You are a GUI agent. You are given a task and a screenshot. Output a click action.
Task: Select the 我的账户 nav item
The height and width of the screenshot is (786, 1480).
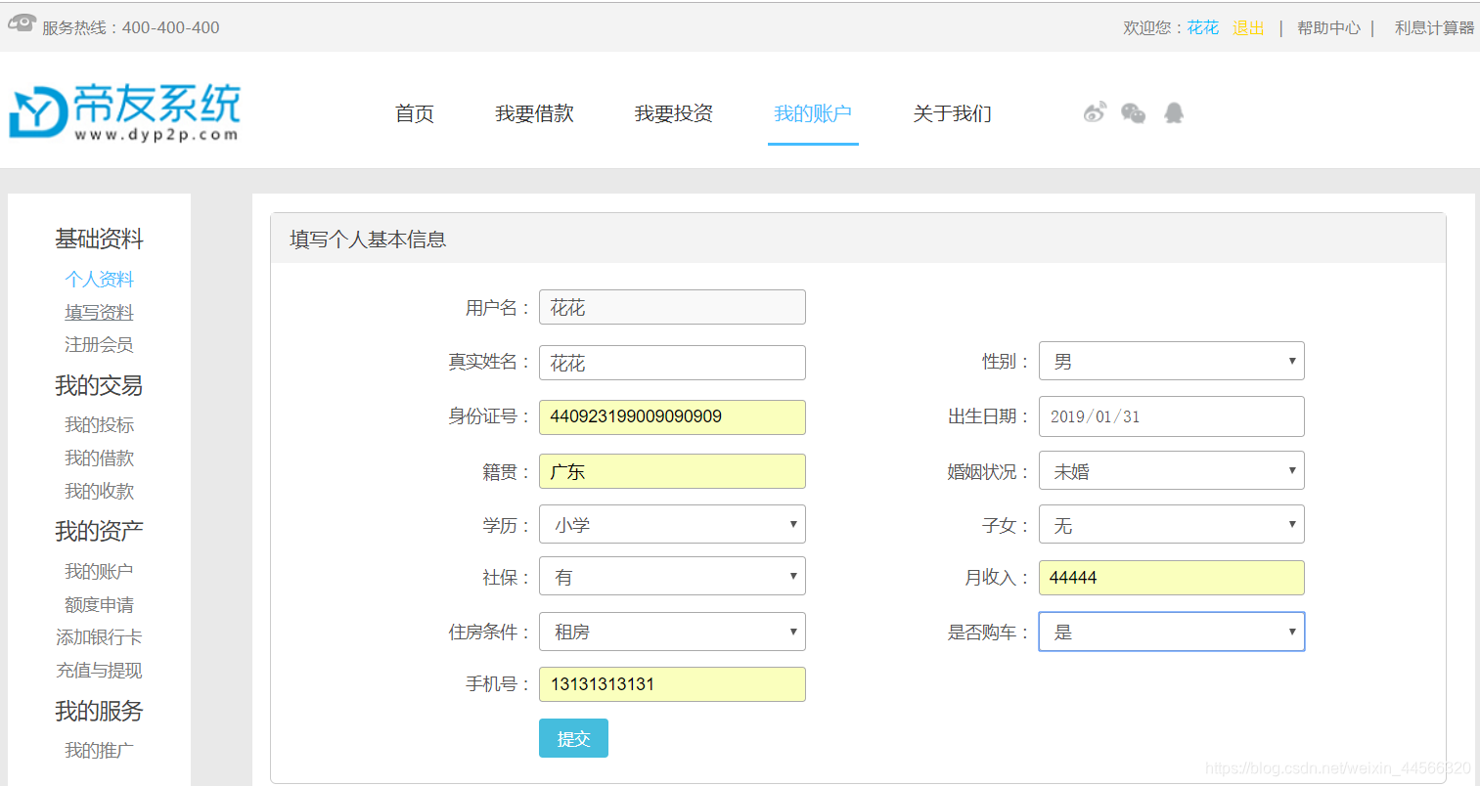(x=813, y=113)
